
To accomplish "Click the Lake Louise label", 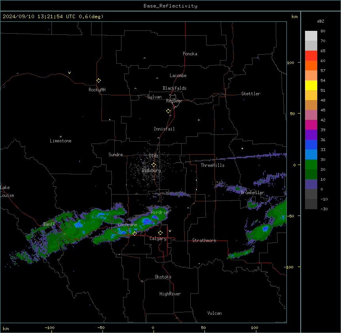I will coord(7,191).
